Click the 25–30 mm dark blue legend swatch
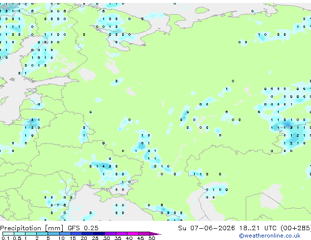Viewport: 311px width, 240px height. click(99, 234)
